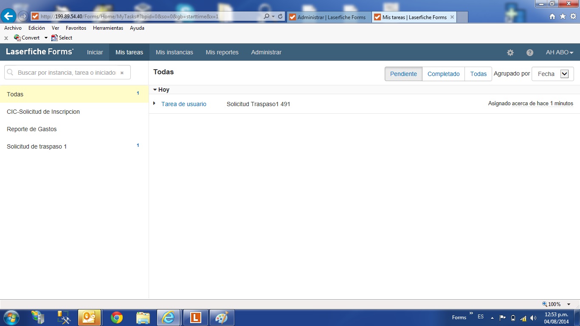This screenshot has height=326, width=580.
Task: Select the Todas filter button
Action: click(479, 74)
